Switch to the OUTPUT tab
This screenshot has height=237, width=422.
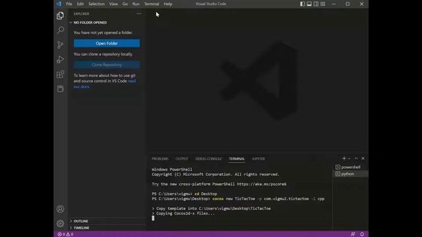coord(182,159)
